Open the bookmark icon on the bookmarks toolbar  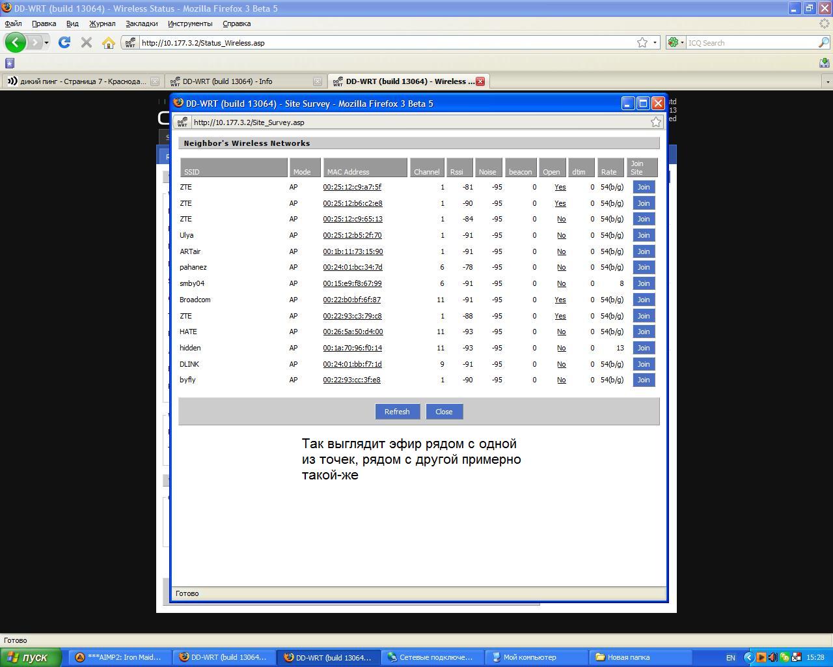(9, 63)
